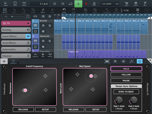Screen dimensions: 152x114
Task: Duplicate the selected track
Action: pyautogui.click(x=50, y=55)
